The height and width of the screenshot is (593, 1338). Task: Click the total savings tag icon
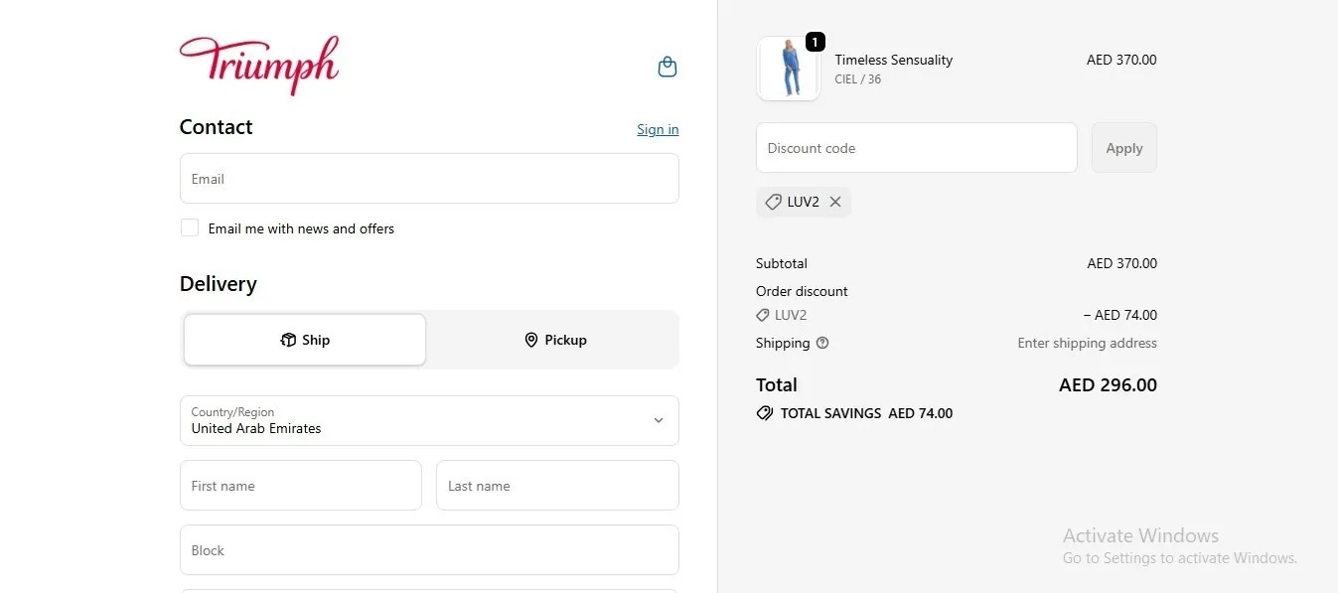coord(765,413)
